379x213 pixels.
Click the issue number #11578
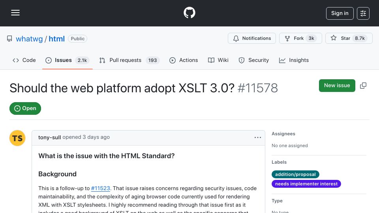point(257,88)
